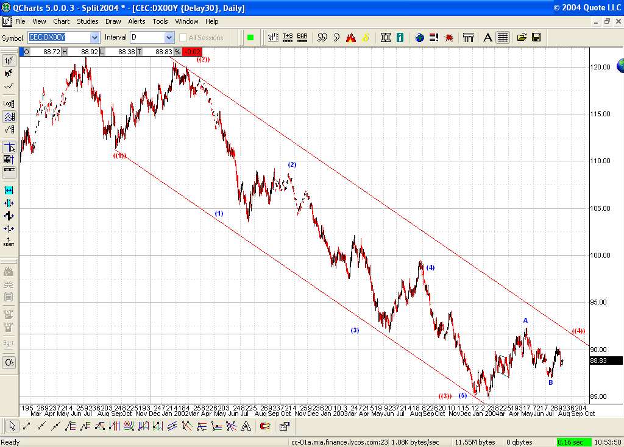Open the View menu

39,21
